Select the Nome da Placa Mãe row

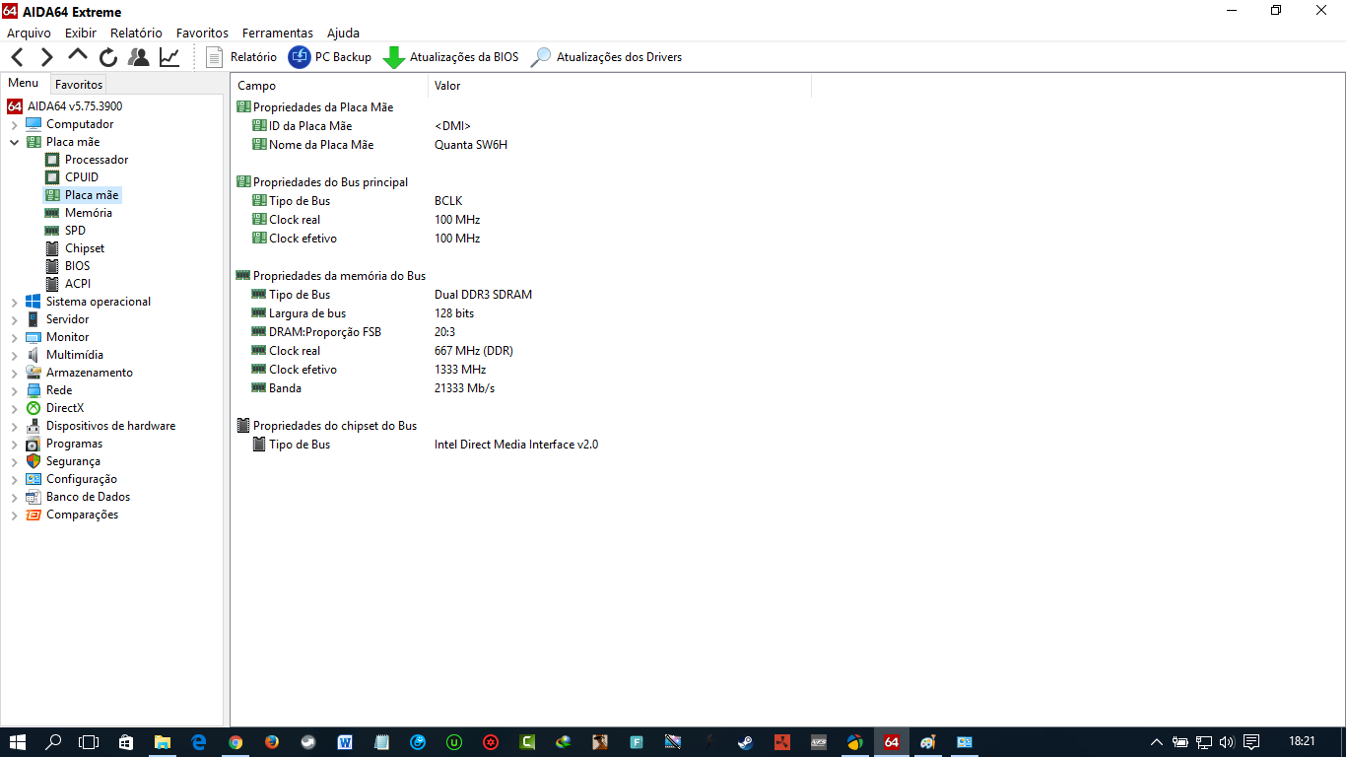[321, 145]
